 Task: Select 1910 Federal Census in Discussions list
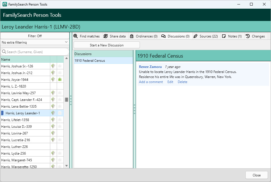(x=103, y=61)
